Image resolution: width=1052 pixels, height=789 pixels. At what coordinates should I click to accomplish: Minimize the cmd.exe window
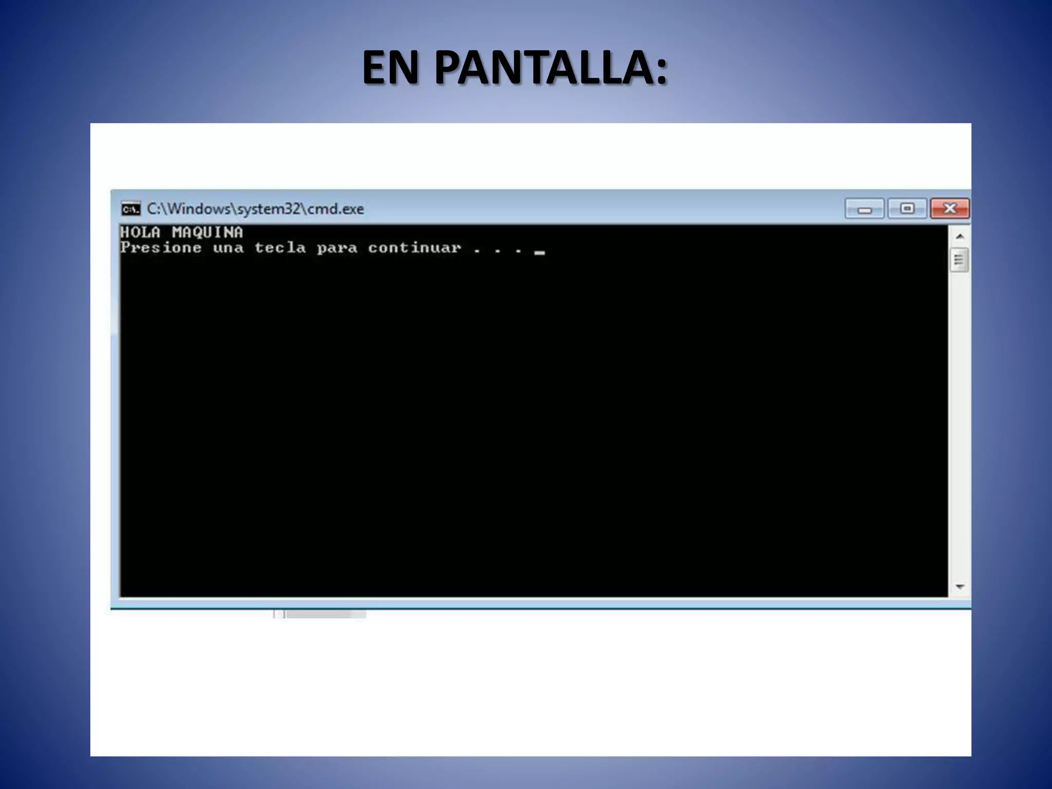(865, 209)
